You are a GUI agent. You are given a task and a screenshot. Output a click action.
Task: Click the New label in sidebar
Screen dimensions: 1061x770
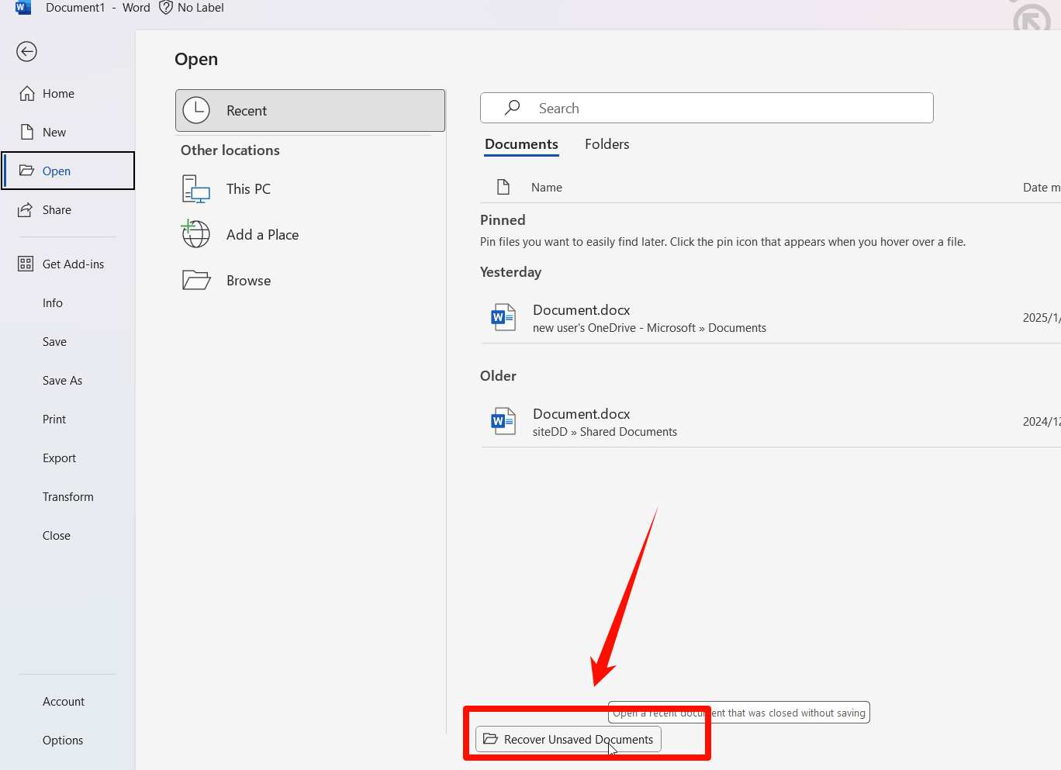click(x=54, y=133)
